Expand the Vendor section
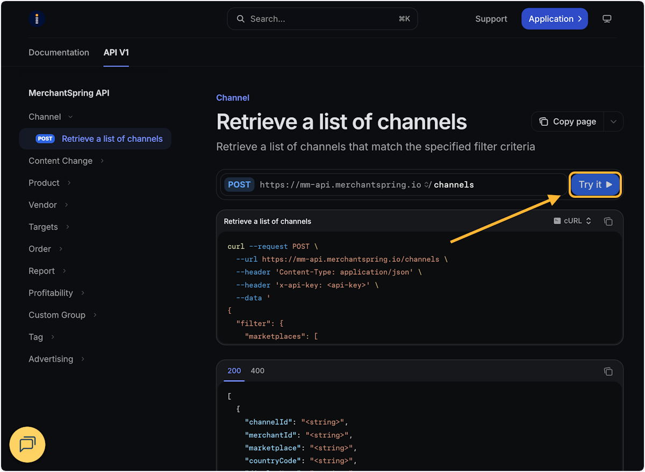Image resolution: width=645 pixels, height=472 pixels. tap(48, 205)
